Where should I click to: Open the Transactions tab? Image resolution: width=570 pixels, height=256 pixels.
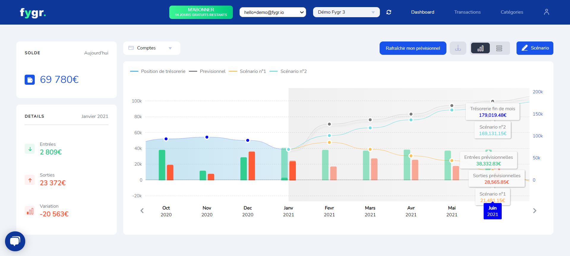point(467,12)
